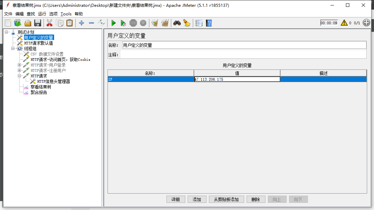Click the Open file folder icon
Image resolution: width=374 pixels, height=210 pixels.
click(28, 23)
